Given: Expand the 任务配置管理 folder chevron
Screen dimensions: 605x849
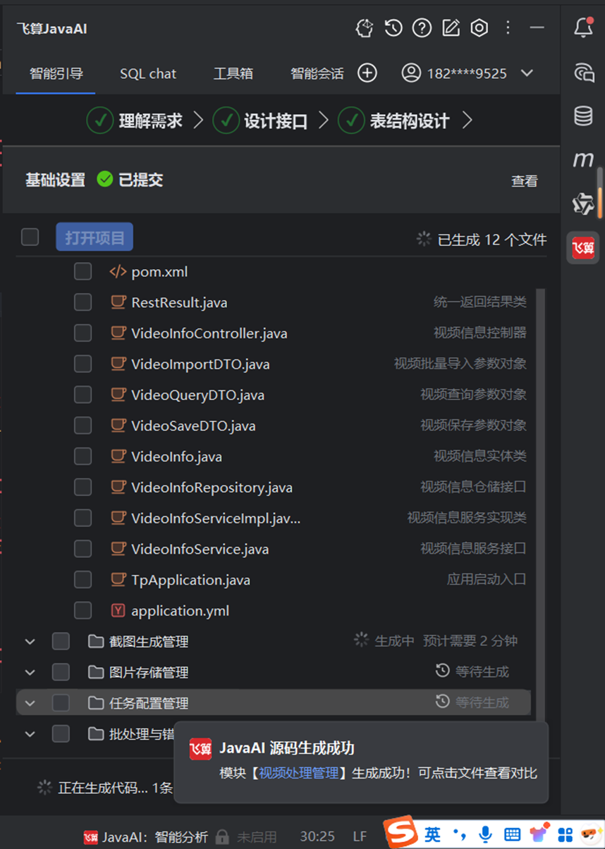Looking at the screenshot, I should tap(30, 703).
